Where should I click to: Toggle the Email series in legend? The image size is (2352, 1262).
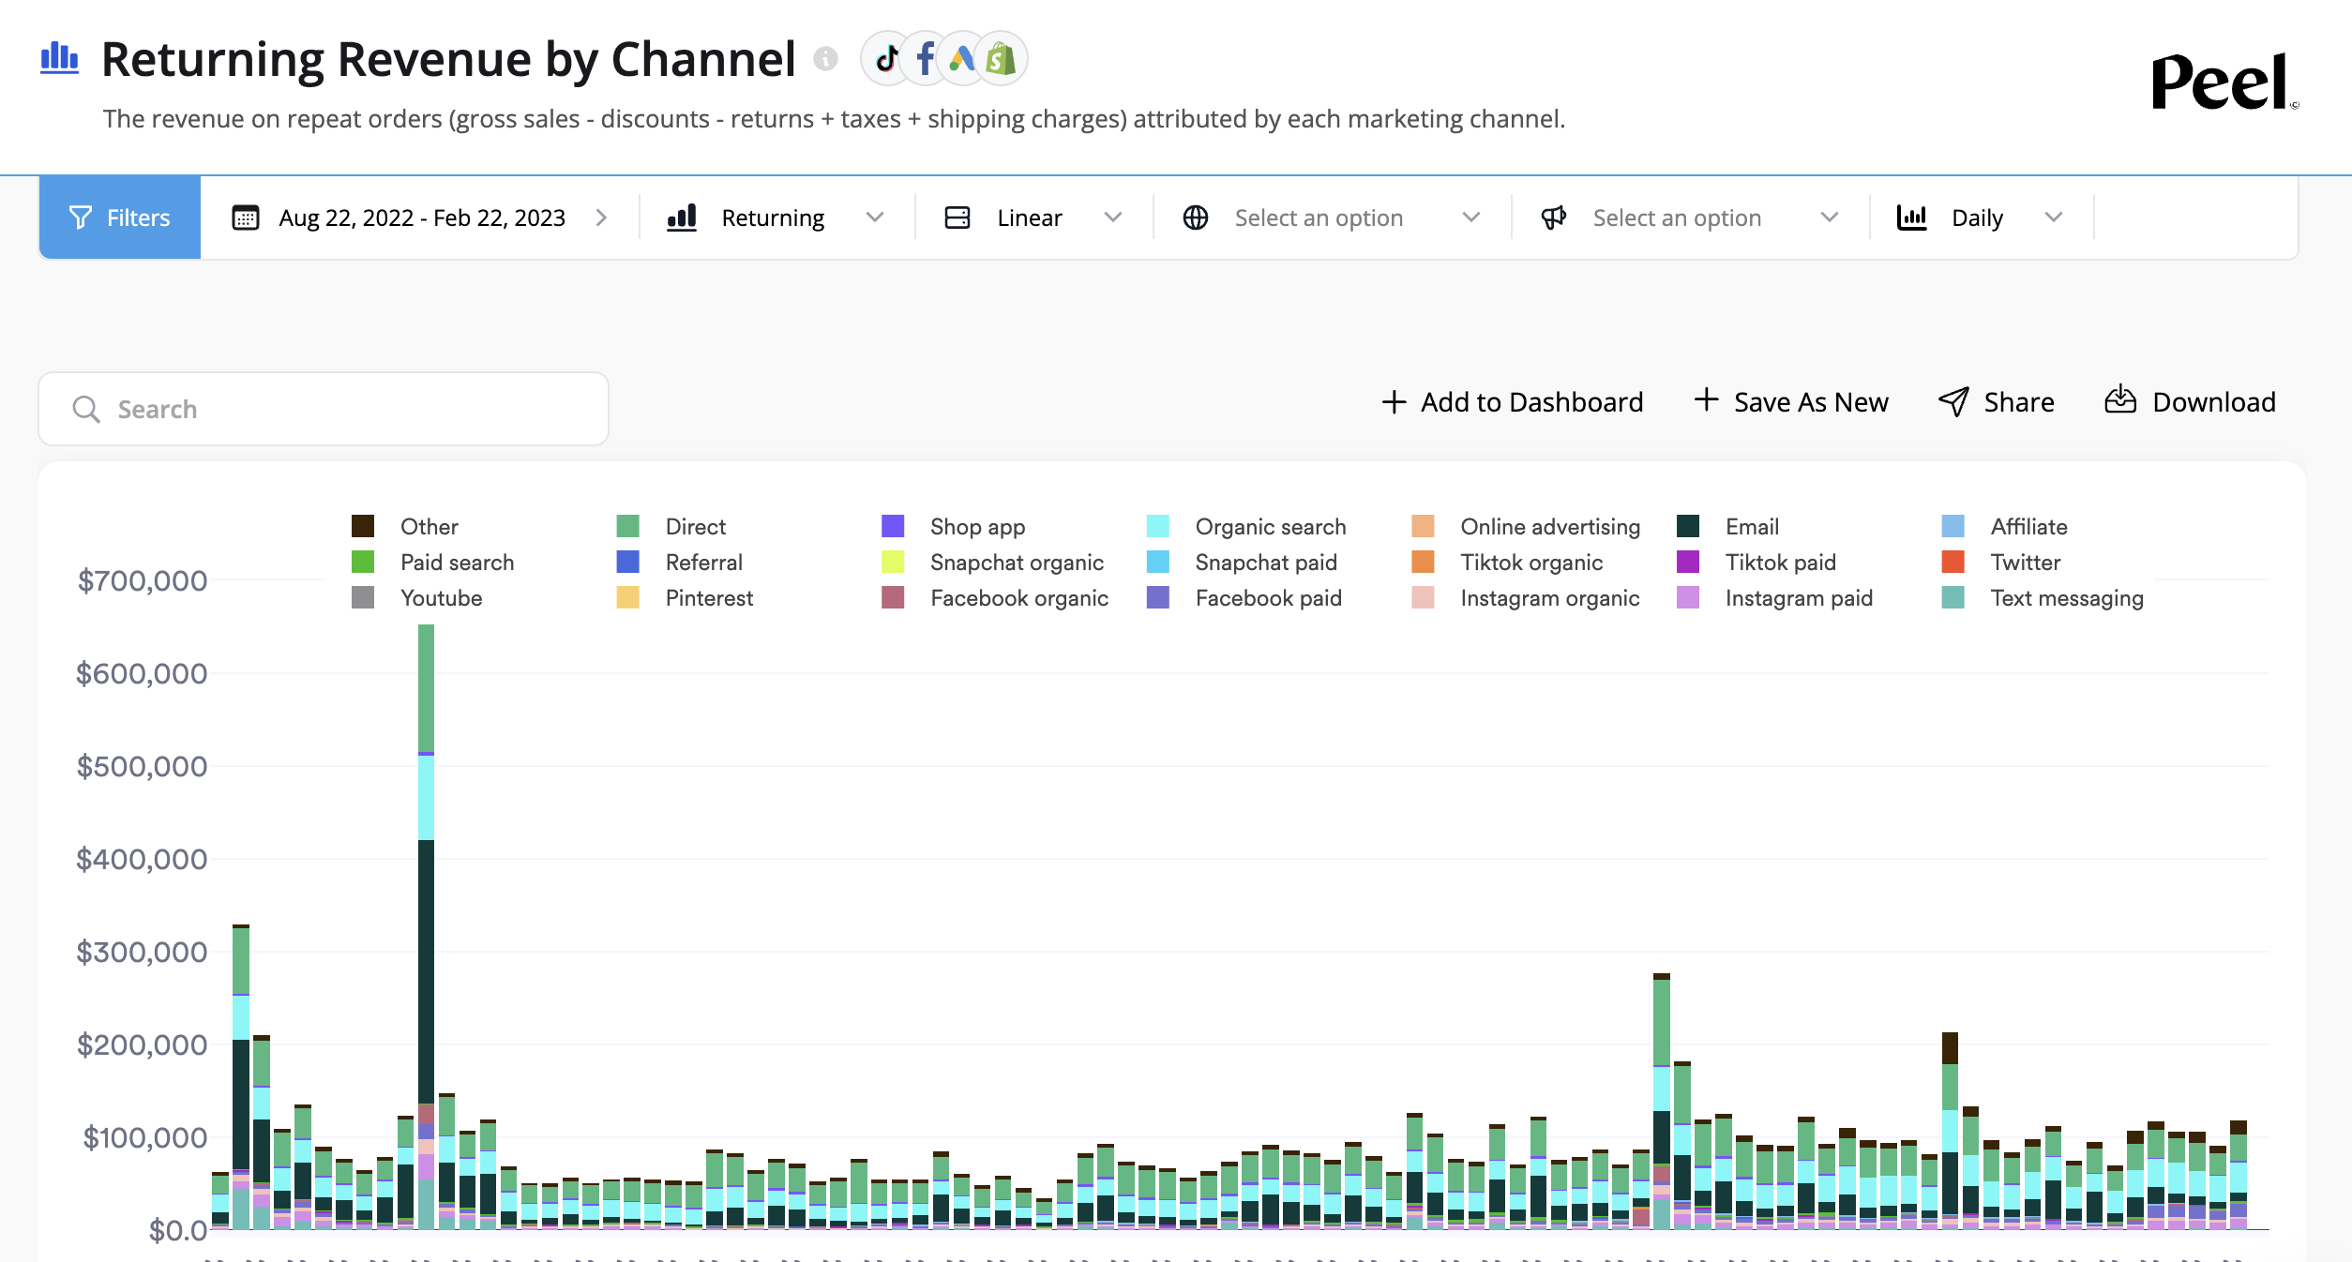point(1751,527)
